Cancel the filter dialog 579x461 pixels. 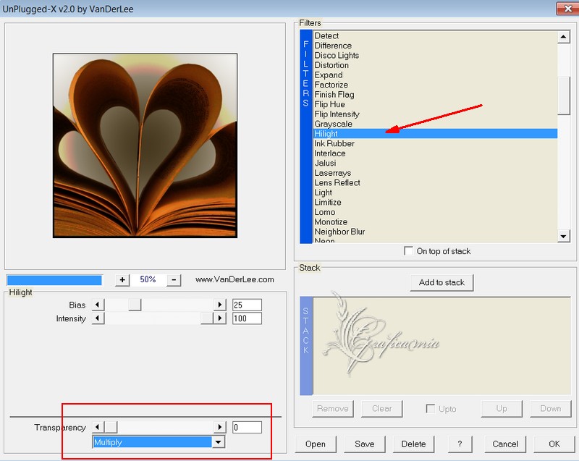505,444
